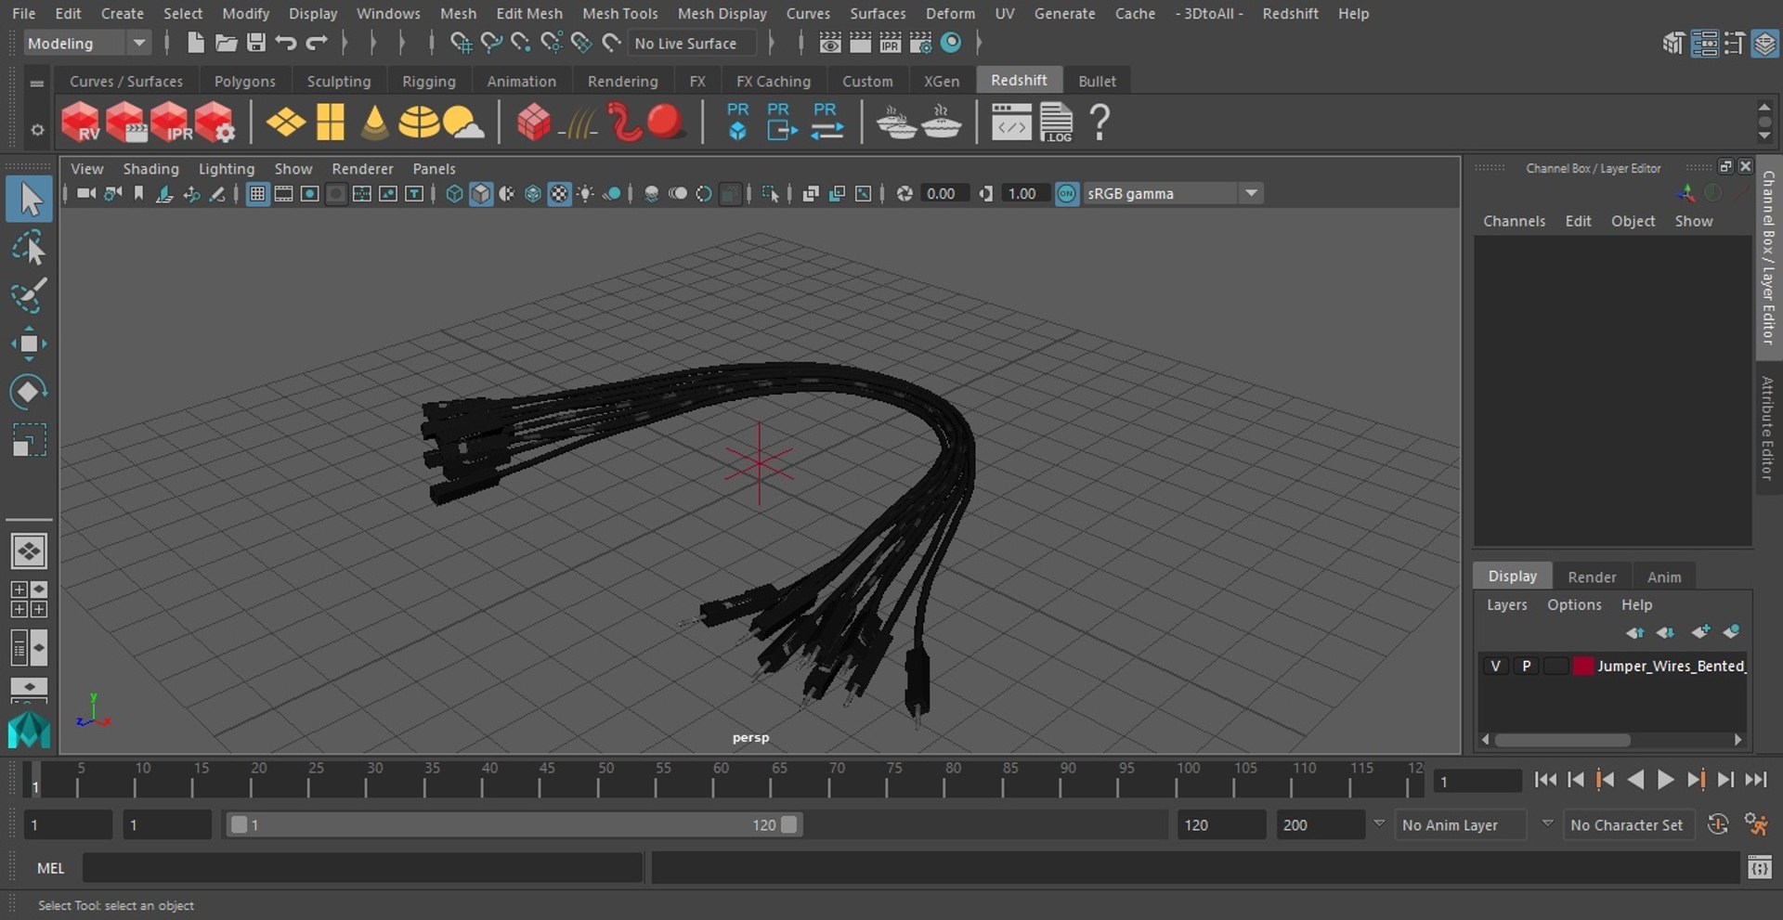The width and height of the screenshot is (1783, 920).
Task: Switch to the Polygons shelf tab
Action: [x=244, y=81]
